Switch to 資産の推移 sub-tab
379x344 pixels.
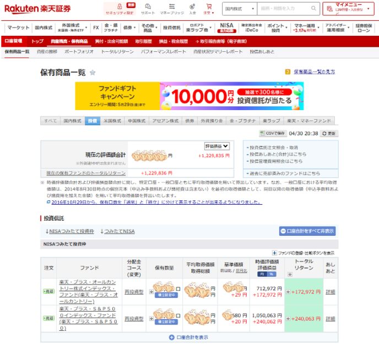click(47, 51)
